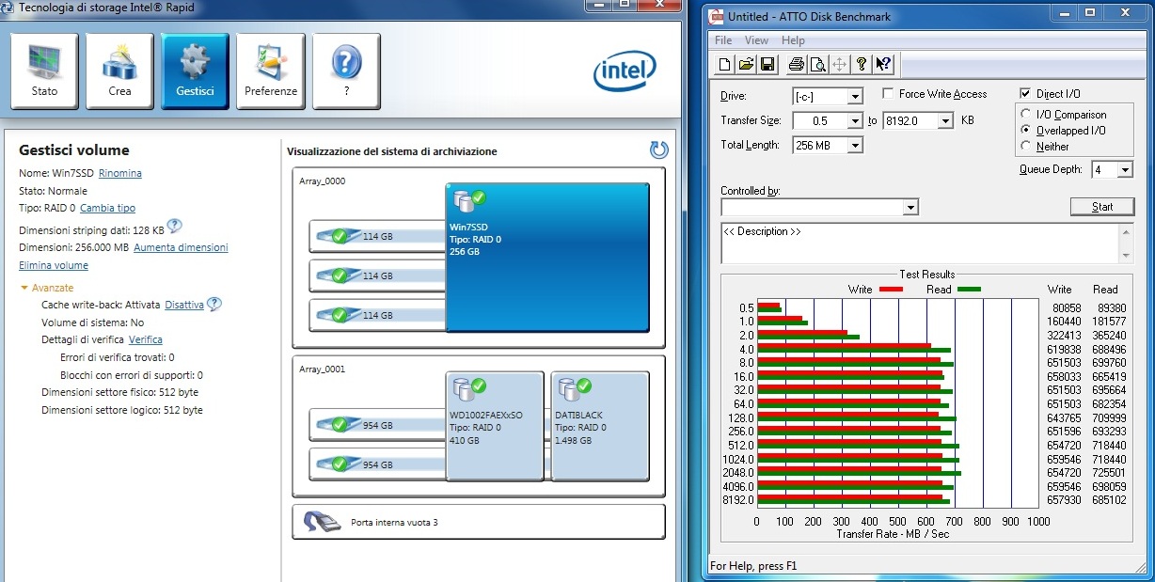The image size is (1155, 582).
Task: Open ATTO Help menu
Action: coord(793,40)
